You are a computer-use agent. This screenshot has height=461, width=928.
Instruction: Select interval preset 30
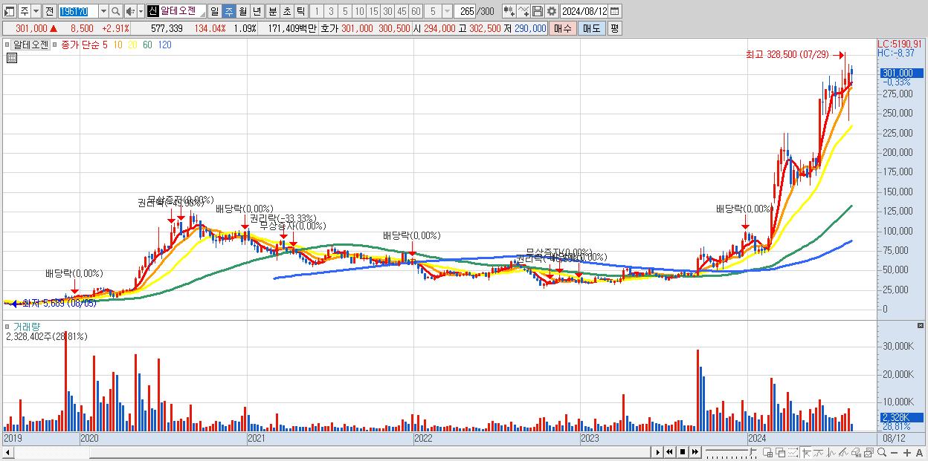(387, 11)
